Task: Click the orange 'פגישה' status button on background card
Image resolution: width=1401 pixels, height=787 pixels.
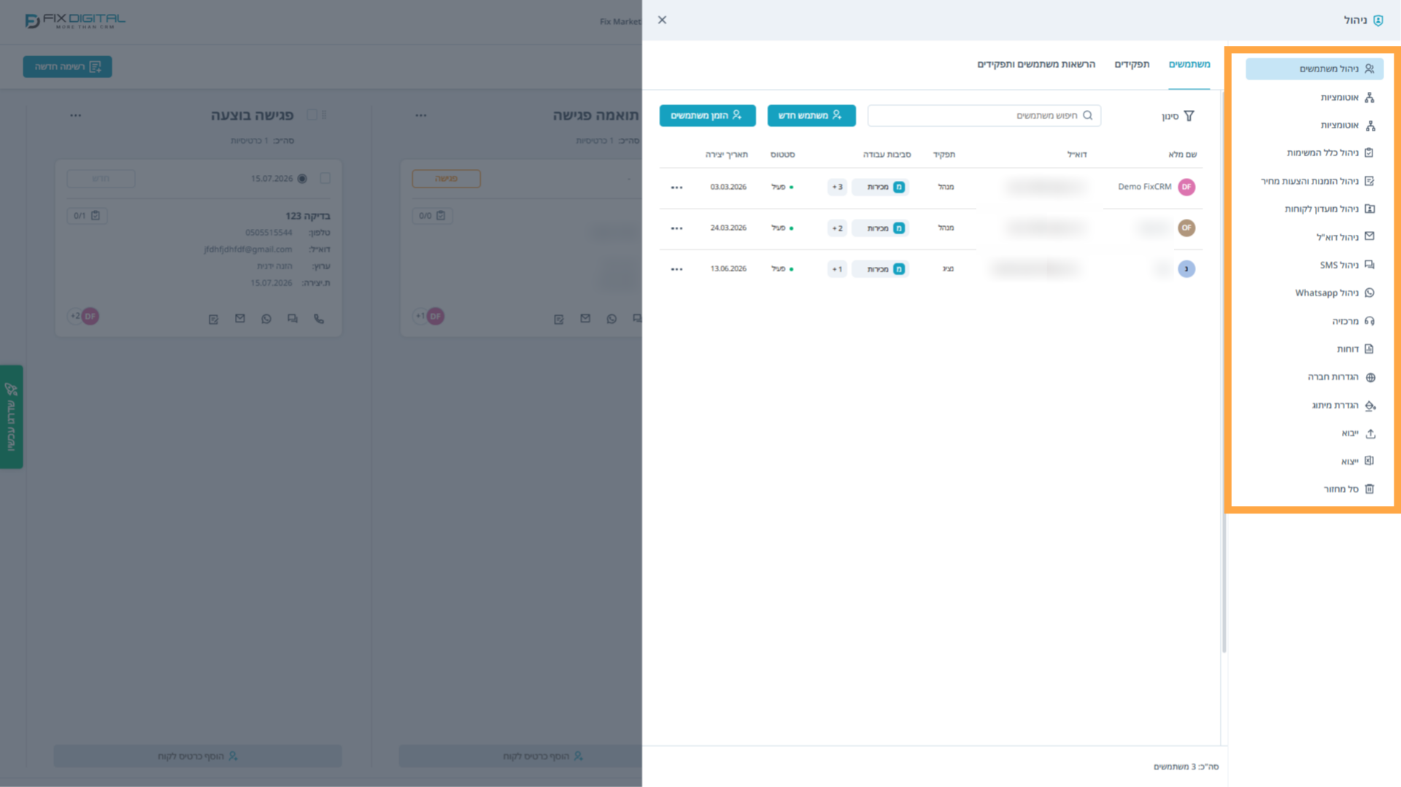Action: (446, 179)
